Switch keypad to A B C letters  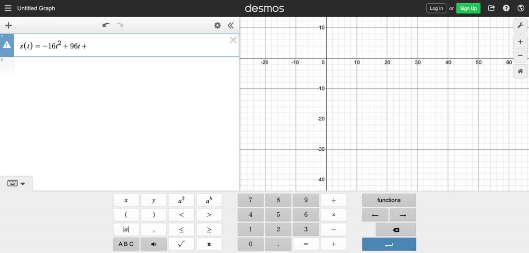pos(126,244)
